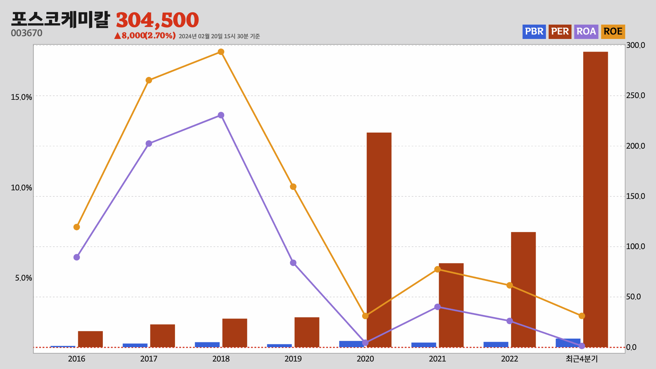Viewport: 656px width, 369px height.
Task: Select the 2017 x-axis label
Action: 149,359
